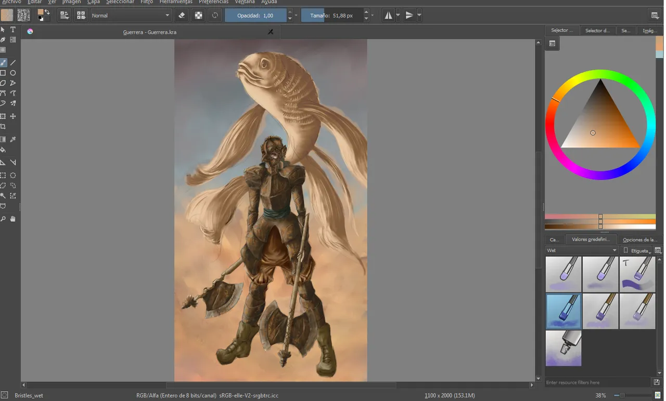The width and height of the screenshot is (666, 401).
Task: Switch to Valores predefinidos tab
Action: (x=591, y=239)
